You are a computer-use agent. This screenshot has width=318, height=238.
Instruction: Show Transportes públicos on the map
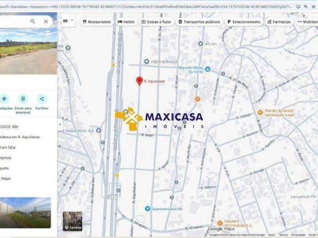point(199,22)
